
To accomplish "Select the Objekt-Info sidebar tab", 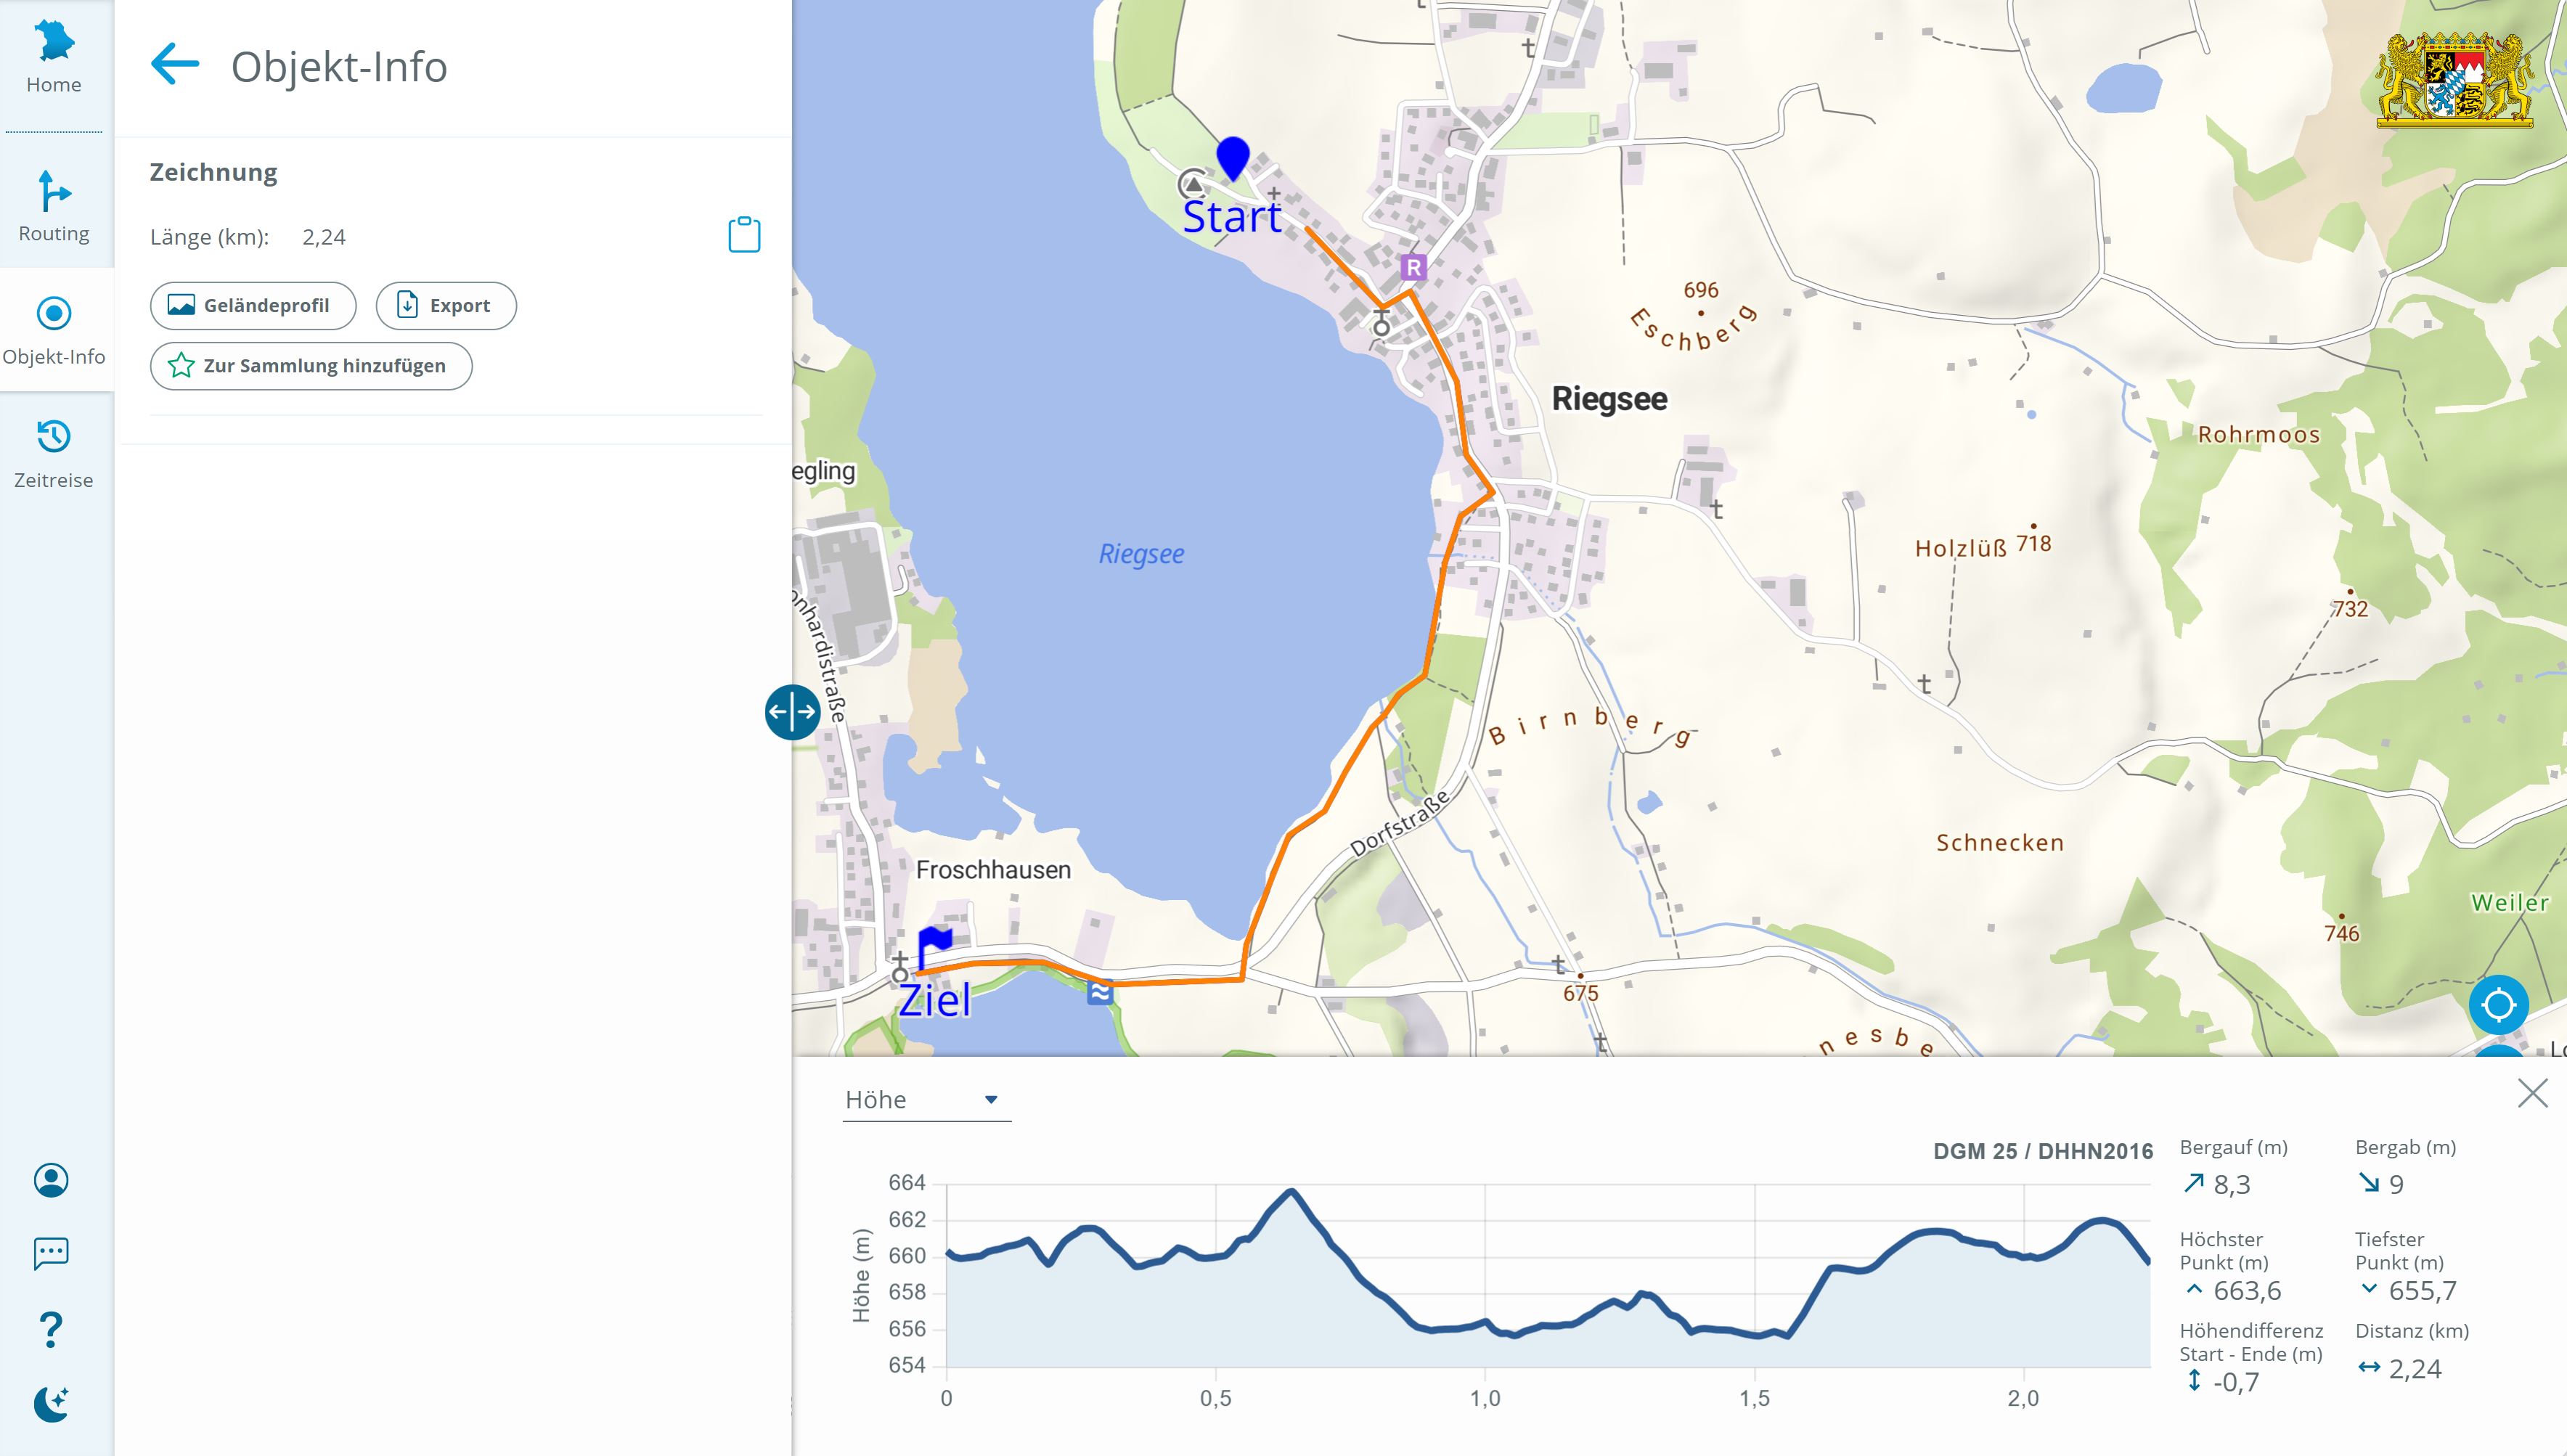I will pos(54,331).
